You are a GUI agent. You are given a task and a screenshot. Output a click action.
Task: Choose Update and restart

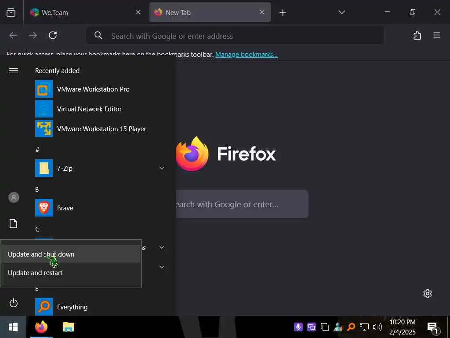pyautogui.click(x=71, y=273)
